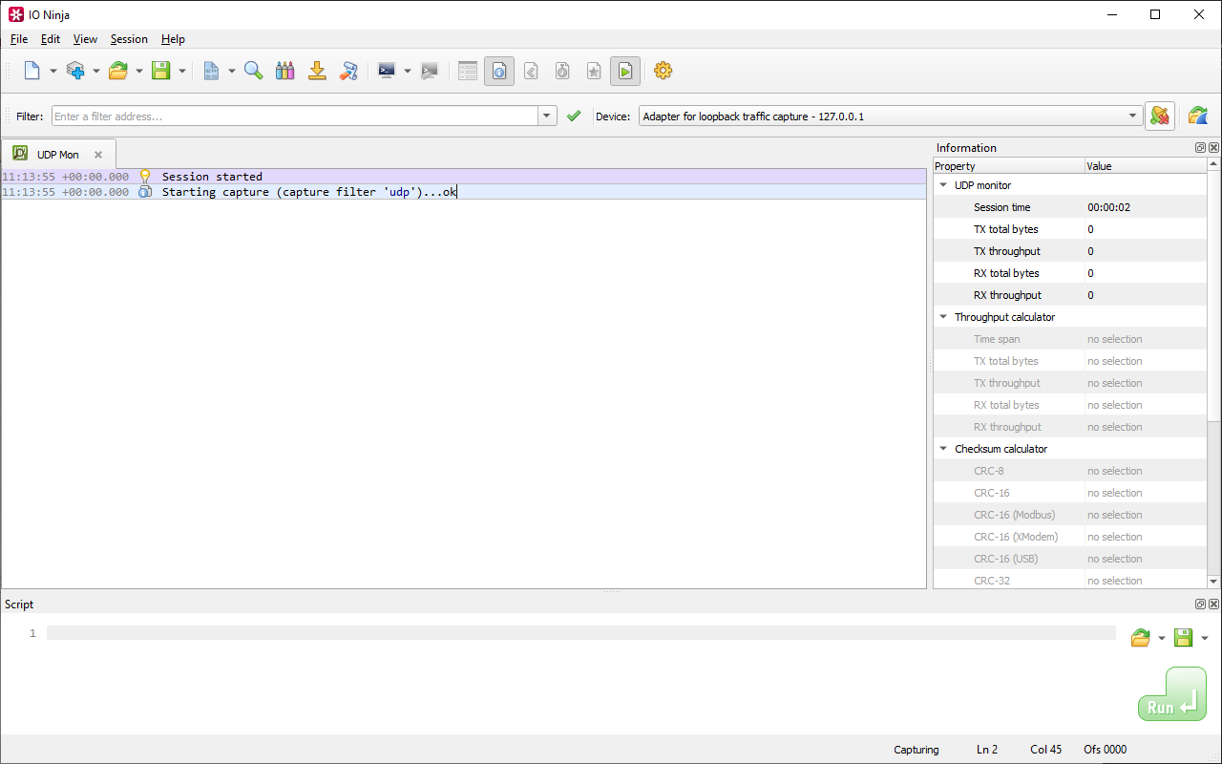The width and height of the screenshot is (1222, 764).
Task: Click the open folder icon in main toolbar
Action: (118, 71)
